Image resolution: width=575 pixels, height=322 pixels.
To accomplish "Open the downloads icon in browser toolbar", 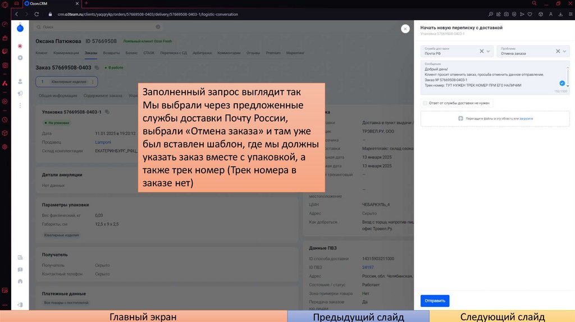I will [x=561, y=14].
